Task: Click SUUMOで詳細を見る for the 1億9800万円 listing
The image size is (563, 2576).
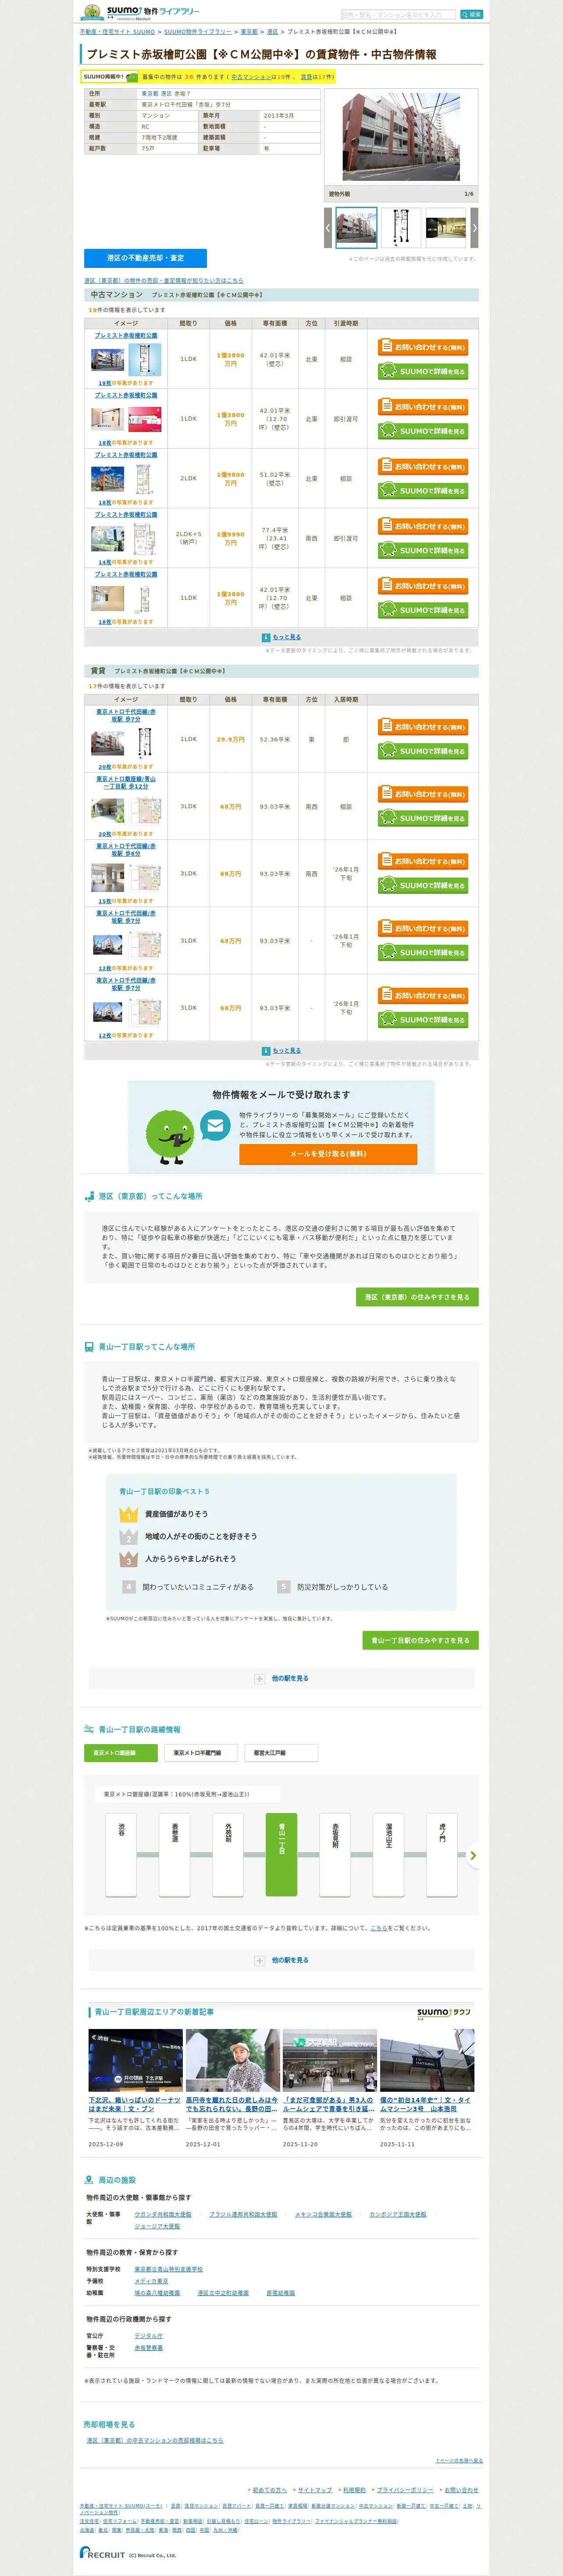Action: pos(423,491)
